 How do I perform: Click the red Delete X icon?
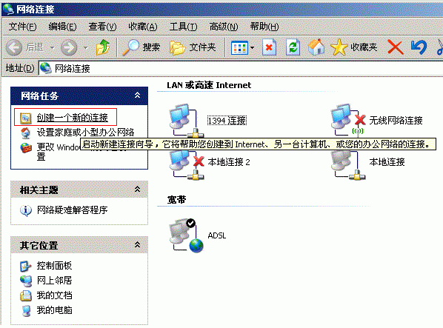[396, 47]
